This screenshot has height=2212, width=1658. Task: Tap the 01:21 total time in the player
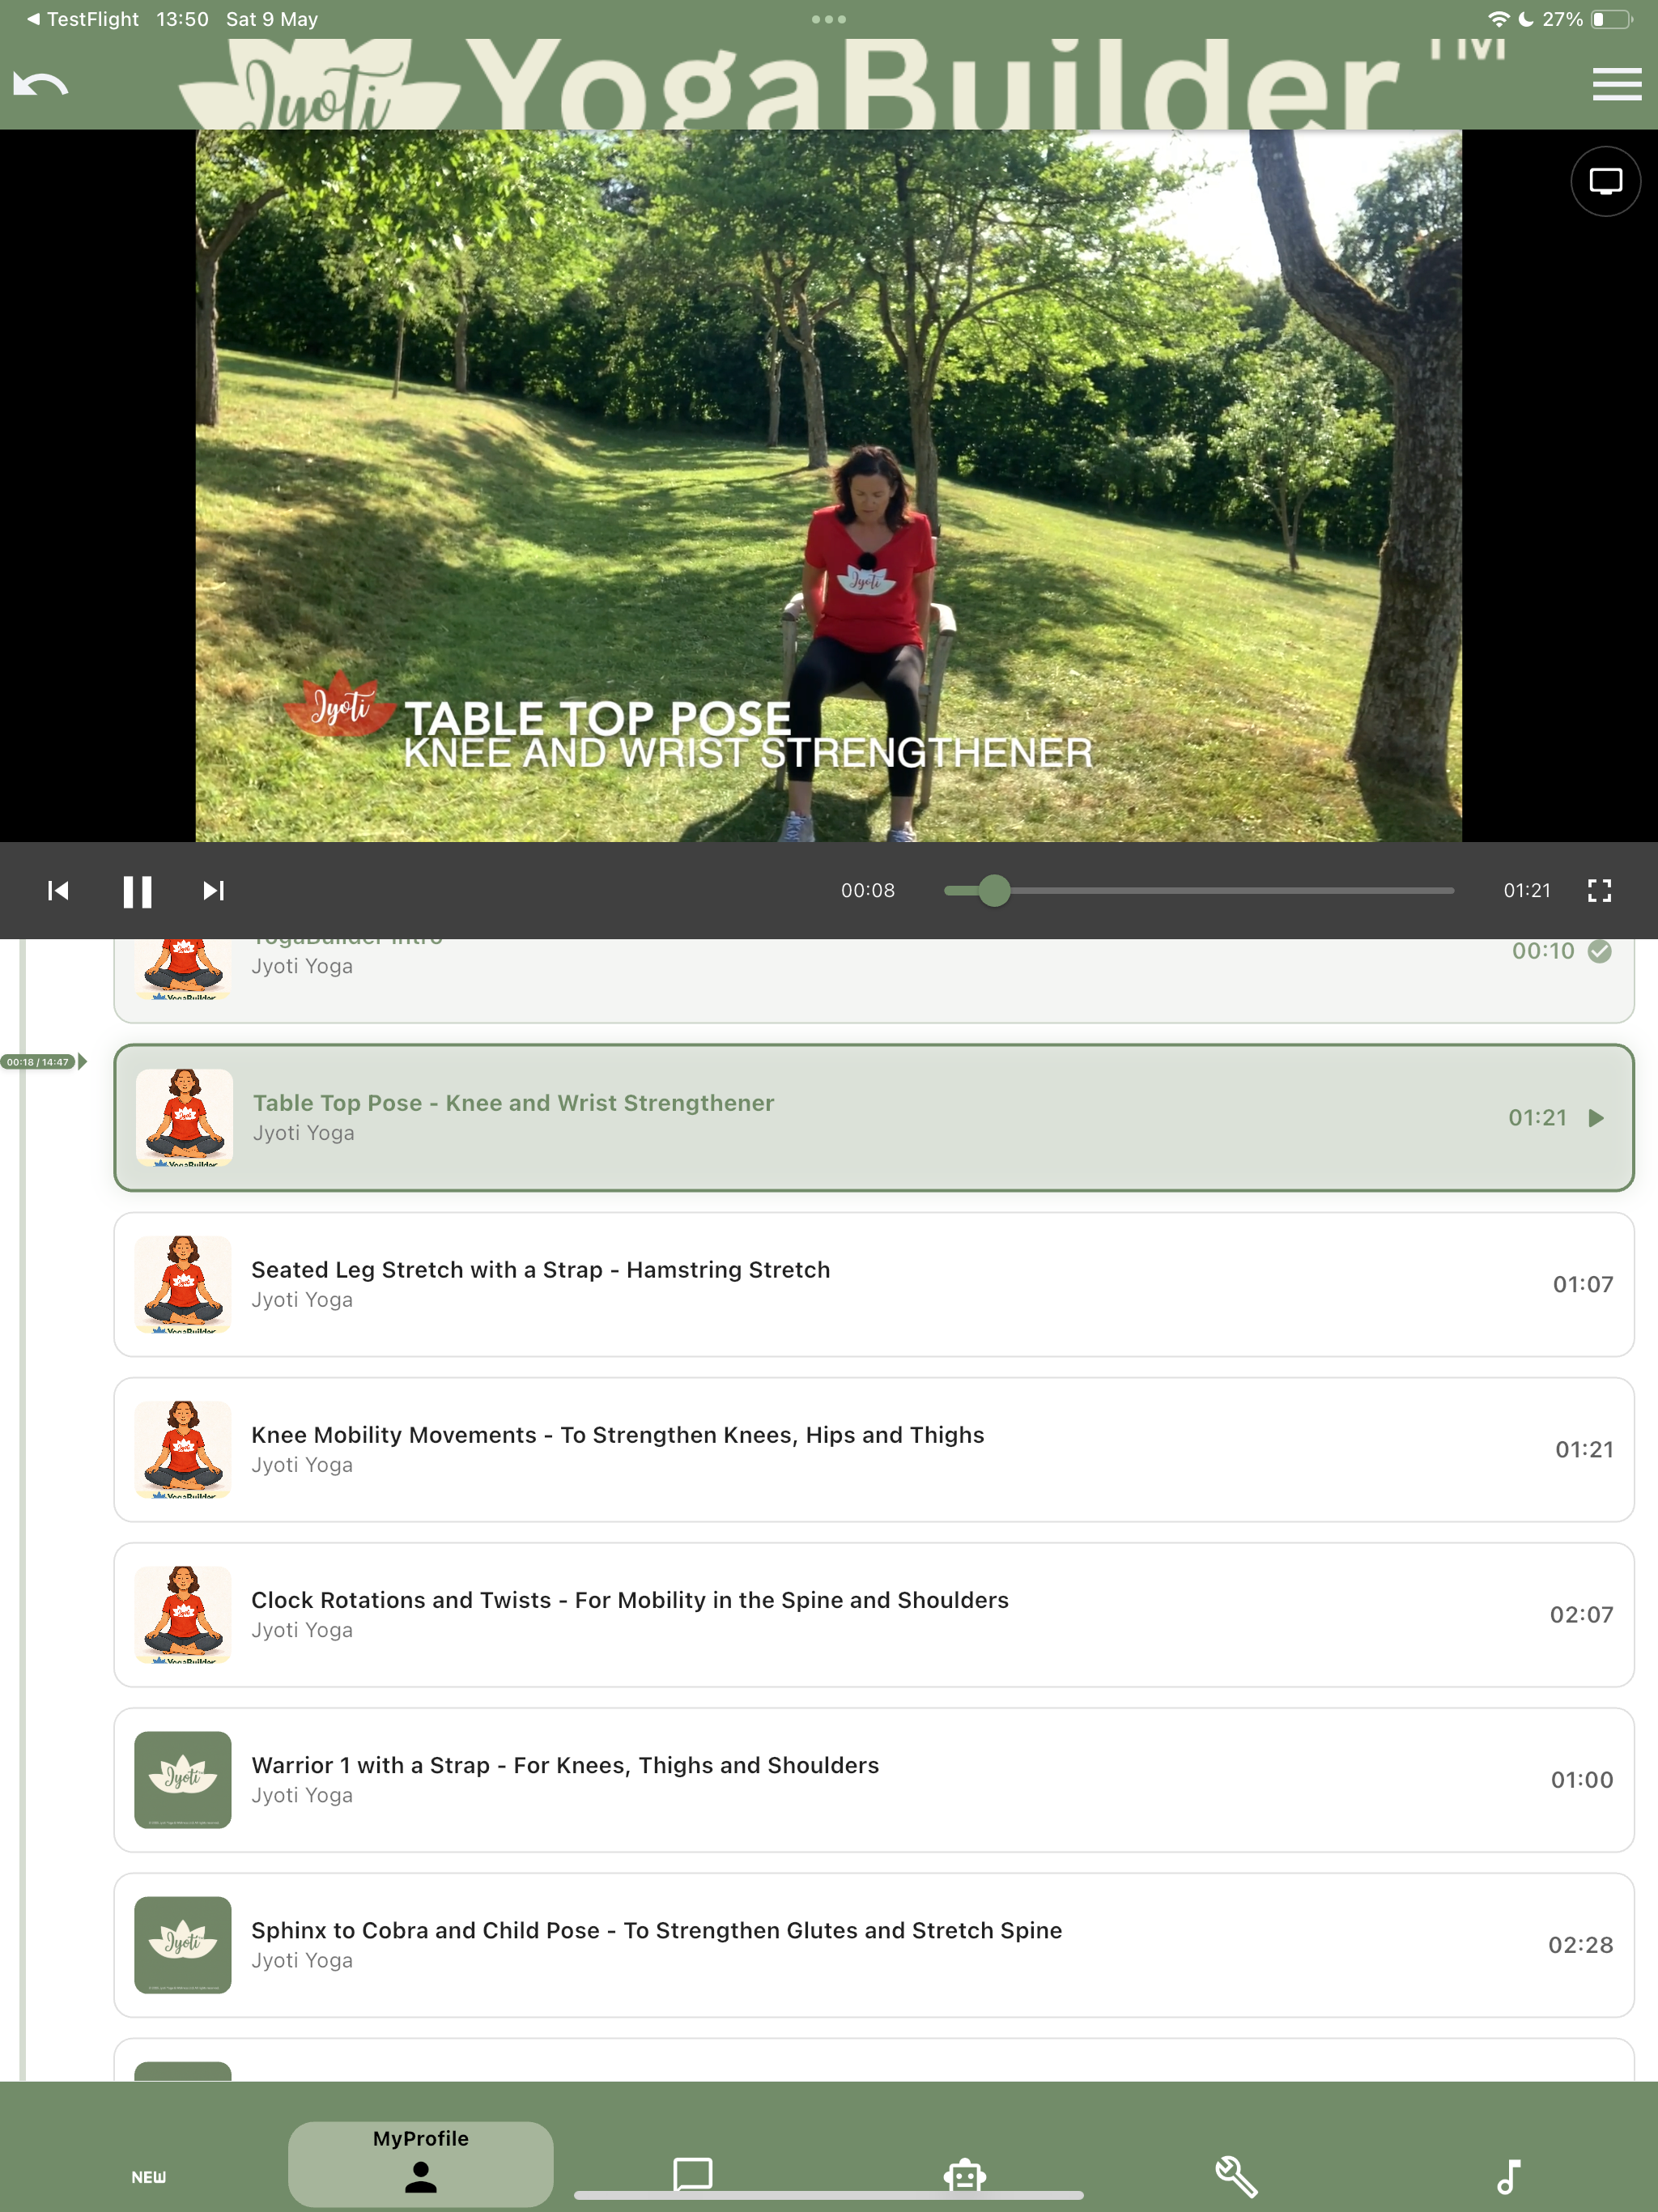1527,890
